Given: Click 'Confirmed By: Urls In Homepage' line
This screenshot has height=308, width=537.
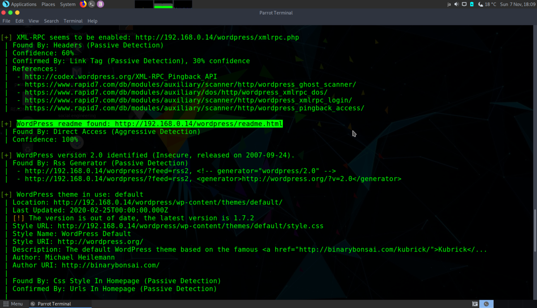Looking at the screenshot, I should (114, 289).
